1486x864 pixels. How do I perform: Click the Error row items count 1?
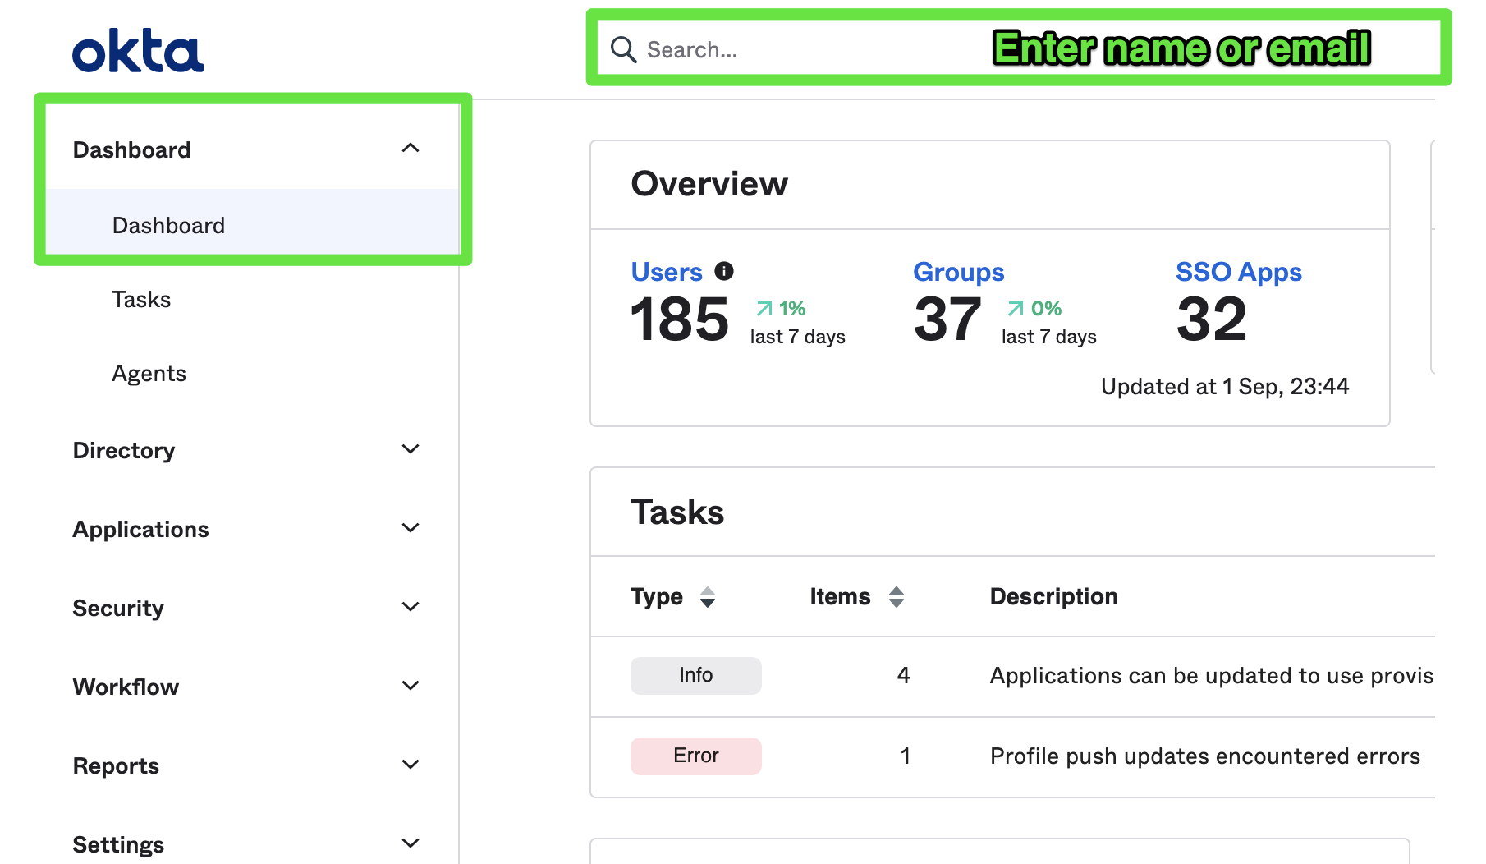coord(906,756)
